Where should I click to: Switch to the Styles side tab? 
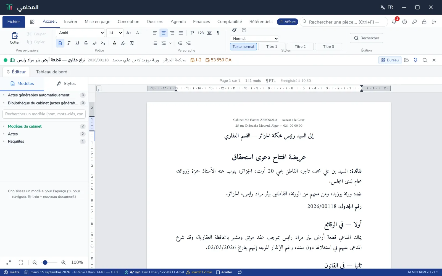tap(66, 84)
